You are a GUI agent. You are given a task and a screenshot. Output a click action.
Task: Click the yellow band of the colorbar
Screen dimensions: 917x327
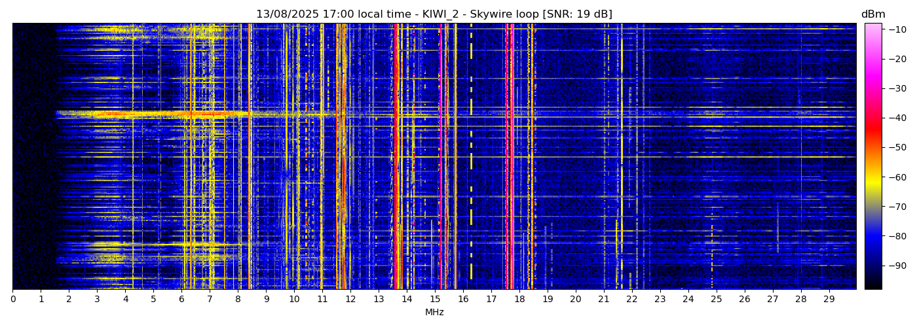pos(872,183)
